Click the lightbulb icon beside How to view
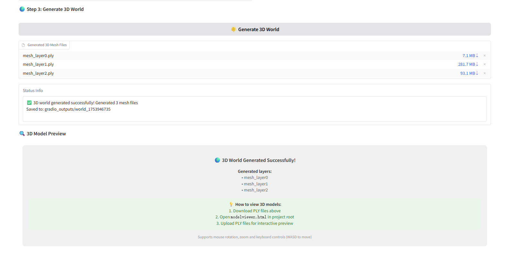The height and width of the screenshot is (253, 505). [231, 205]
